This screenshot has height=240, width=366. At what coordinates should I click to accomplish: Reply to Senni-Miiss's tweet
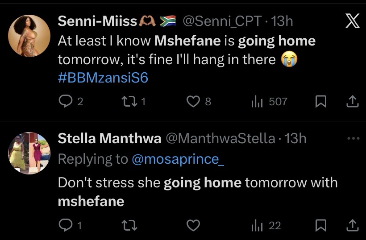(66, 102)
